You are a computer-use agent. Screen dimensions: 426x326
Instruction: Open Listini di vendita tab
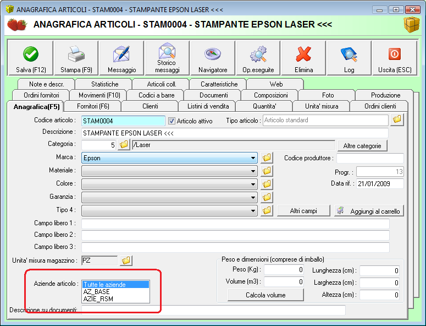208,106
